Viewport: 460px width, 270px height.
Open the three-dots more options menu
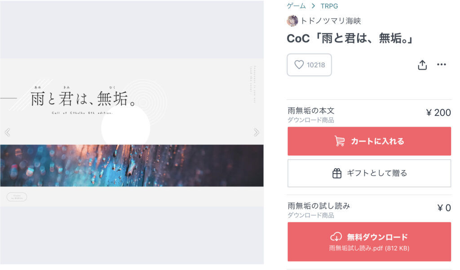coord(442,65)
